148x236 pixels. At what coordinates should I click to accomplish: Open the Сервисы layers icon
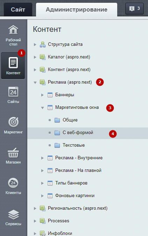(x=13, y=215)
